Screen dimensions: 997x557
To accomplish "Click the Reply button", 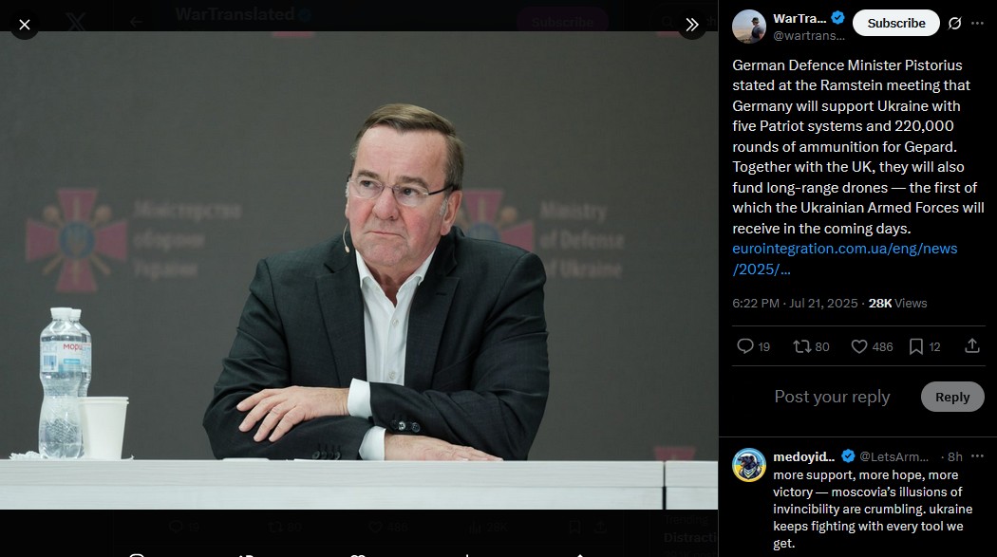I will click(x=951, y=397).
